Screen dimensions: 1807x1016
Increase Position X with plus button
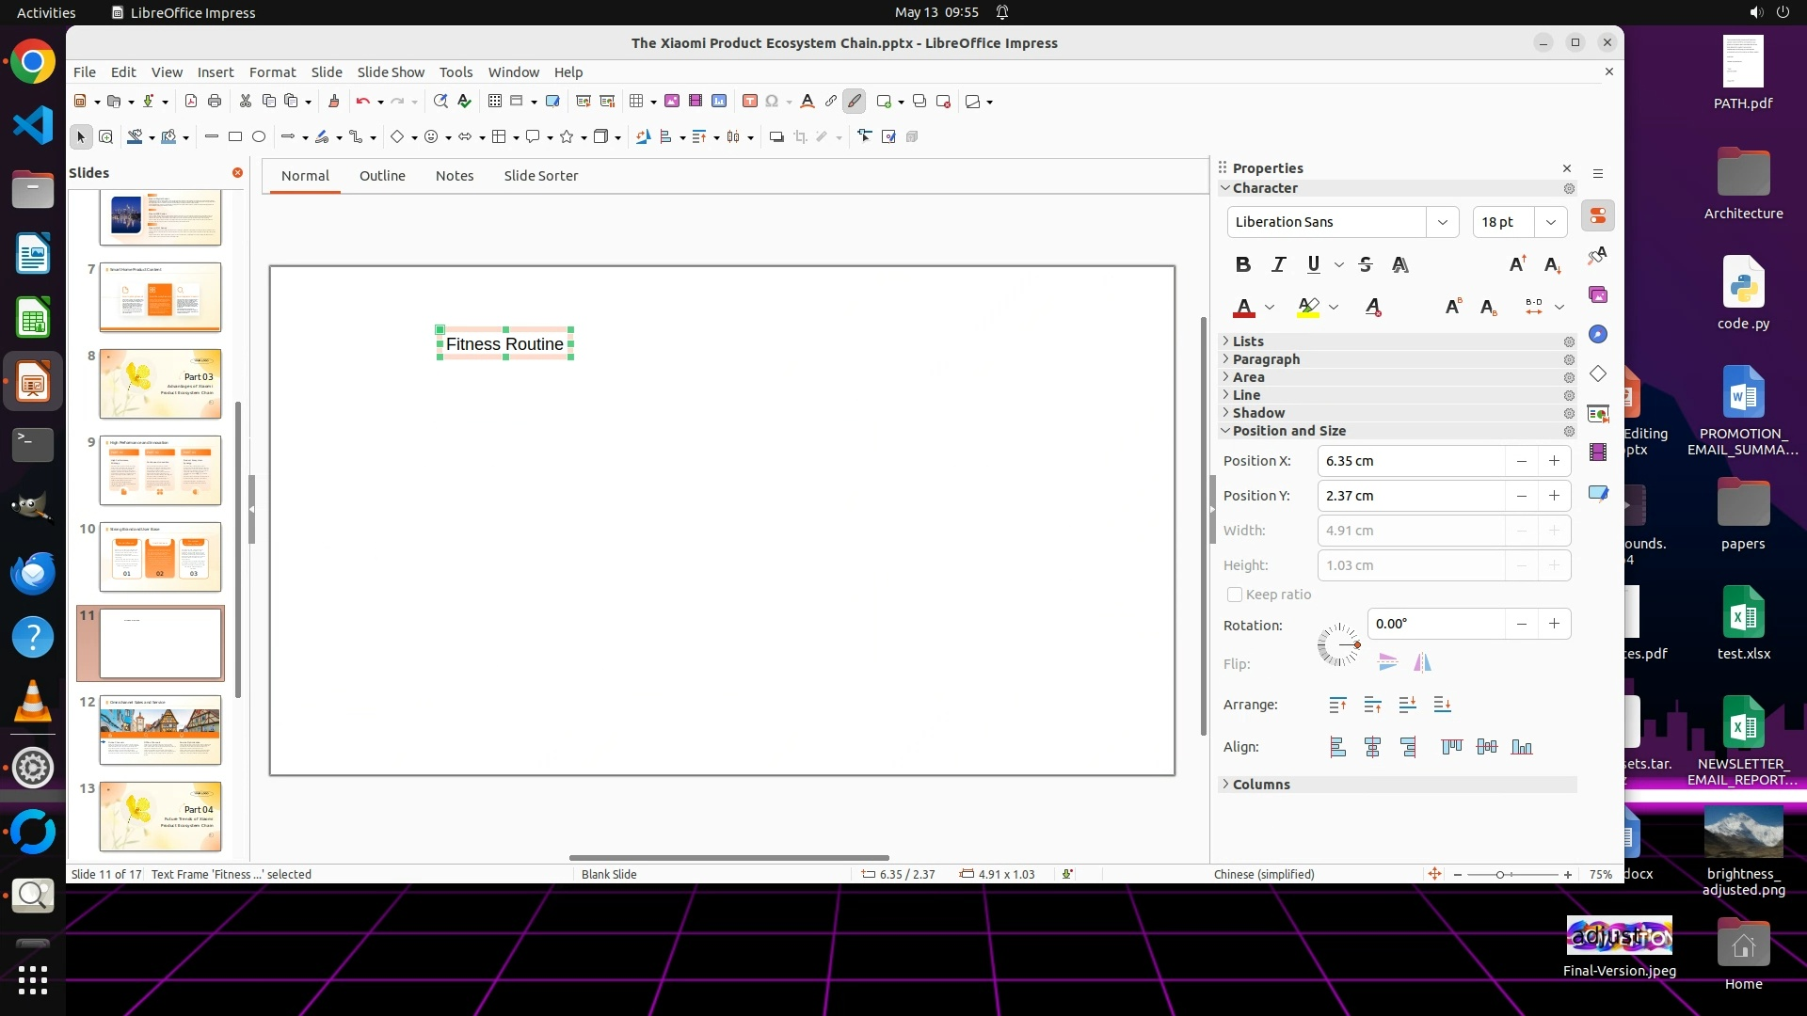tap(1554, 461)
